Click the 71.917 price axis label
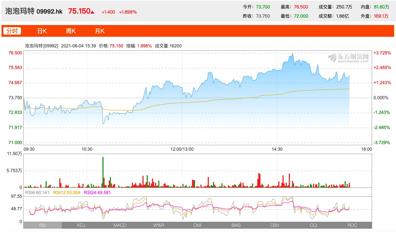Screen dimensions: 396x232 click(15, 128)
